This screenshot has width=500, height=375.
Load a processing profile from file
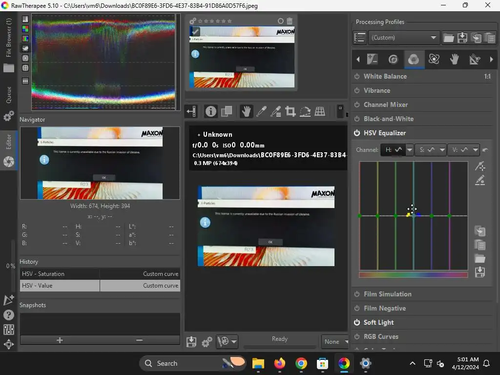pos(448,38)
